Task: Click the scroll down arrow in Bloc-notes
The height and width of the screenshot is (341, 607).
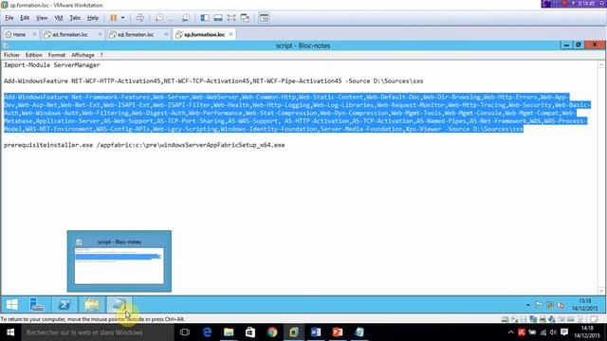Action: (x=601, y=291)
